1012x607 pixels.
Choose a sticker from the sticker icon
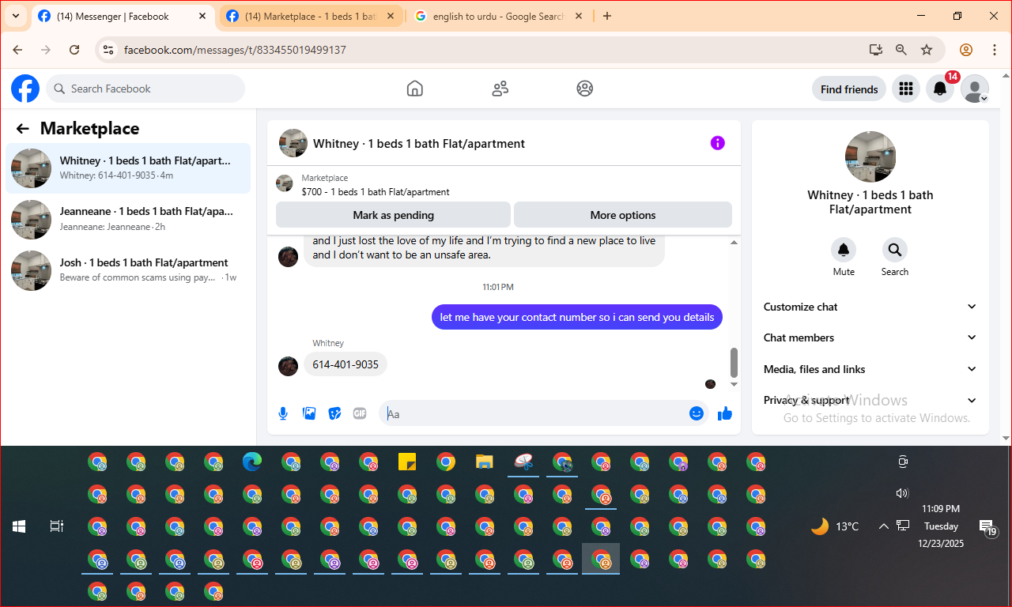[334, 413]
